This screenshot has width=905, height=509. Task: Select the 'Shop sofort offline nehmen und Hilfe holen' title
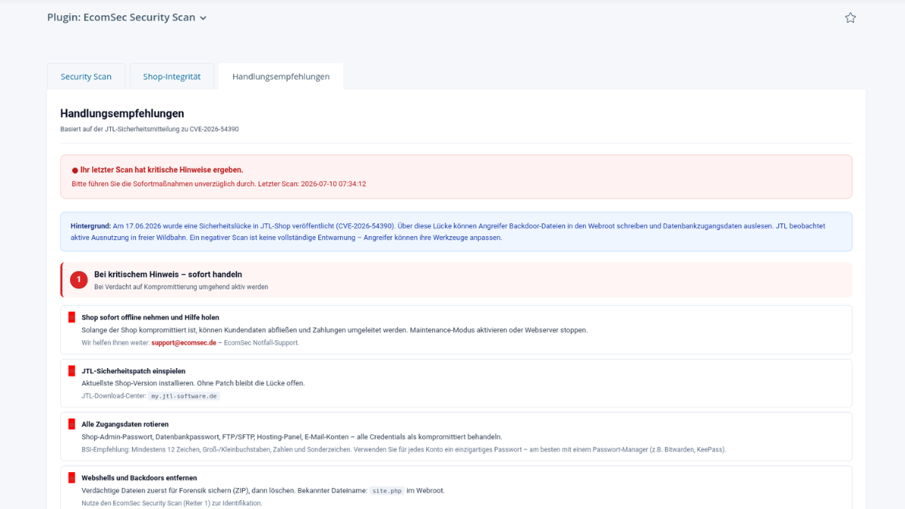click(150, 317)
